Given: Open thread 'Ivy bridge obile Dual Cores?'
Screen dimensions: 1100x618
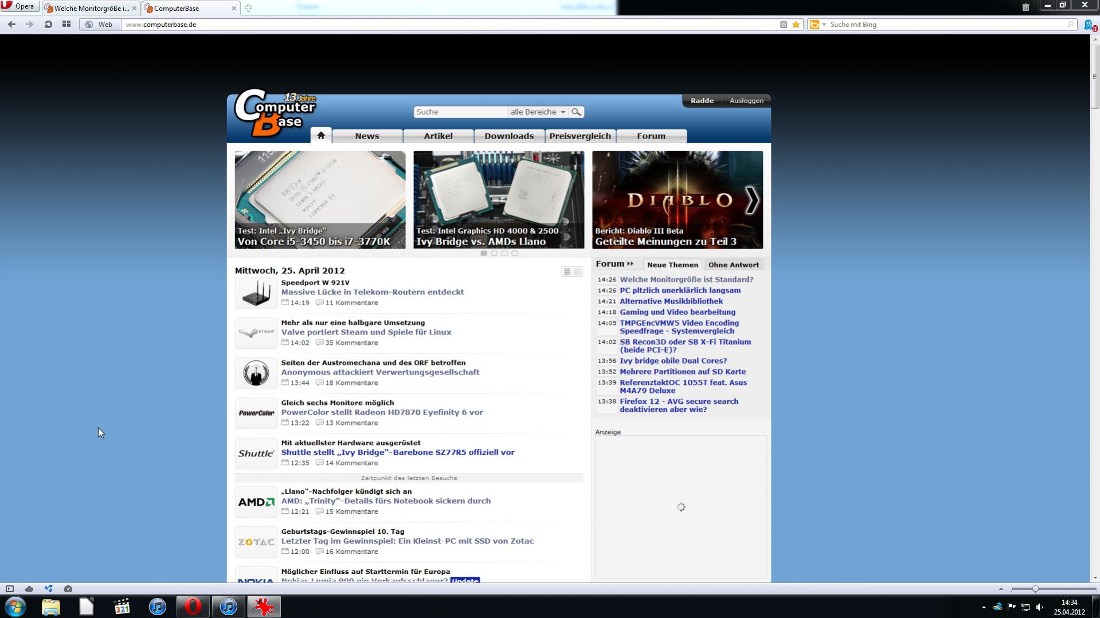Looking at the screenshot, I should tap(673, 361).
